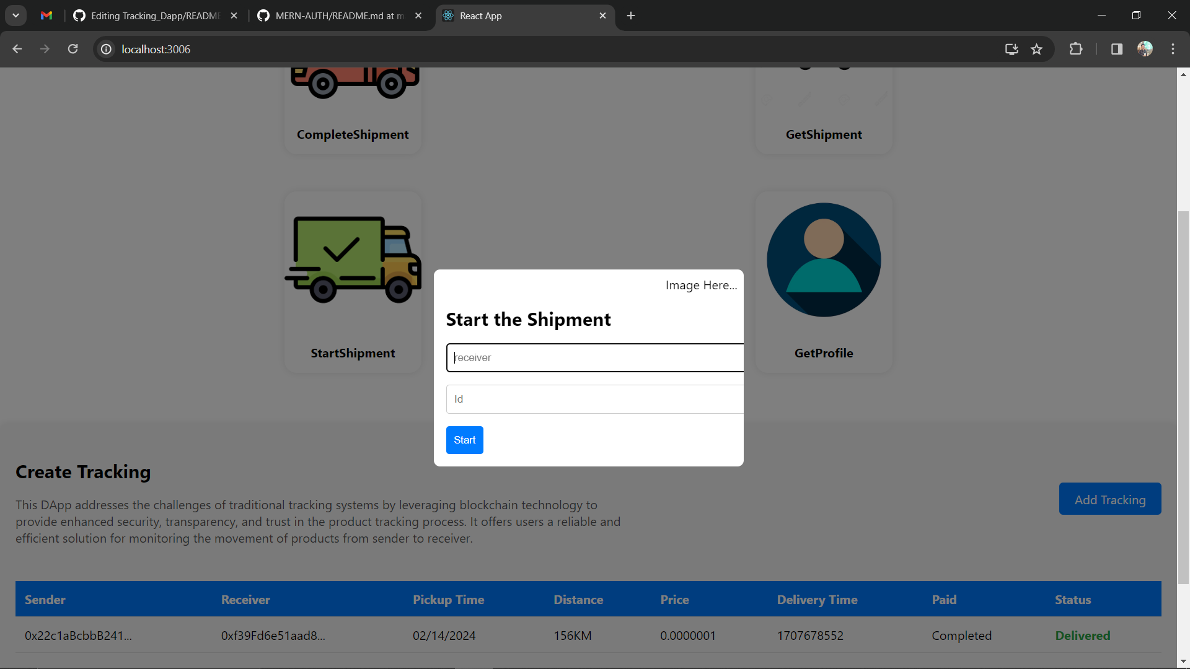Reload the page with the refresh icon
The image size is (1190, 669).
(73, 50)
